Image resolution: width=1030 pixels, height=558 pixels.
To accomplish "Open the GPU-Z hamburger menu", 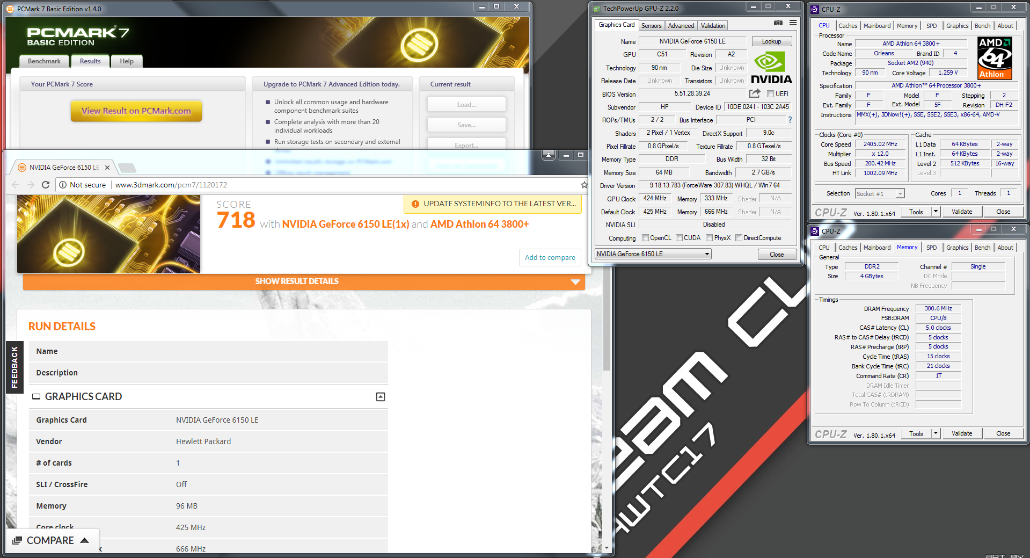I will point(793,23).
